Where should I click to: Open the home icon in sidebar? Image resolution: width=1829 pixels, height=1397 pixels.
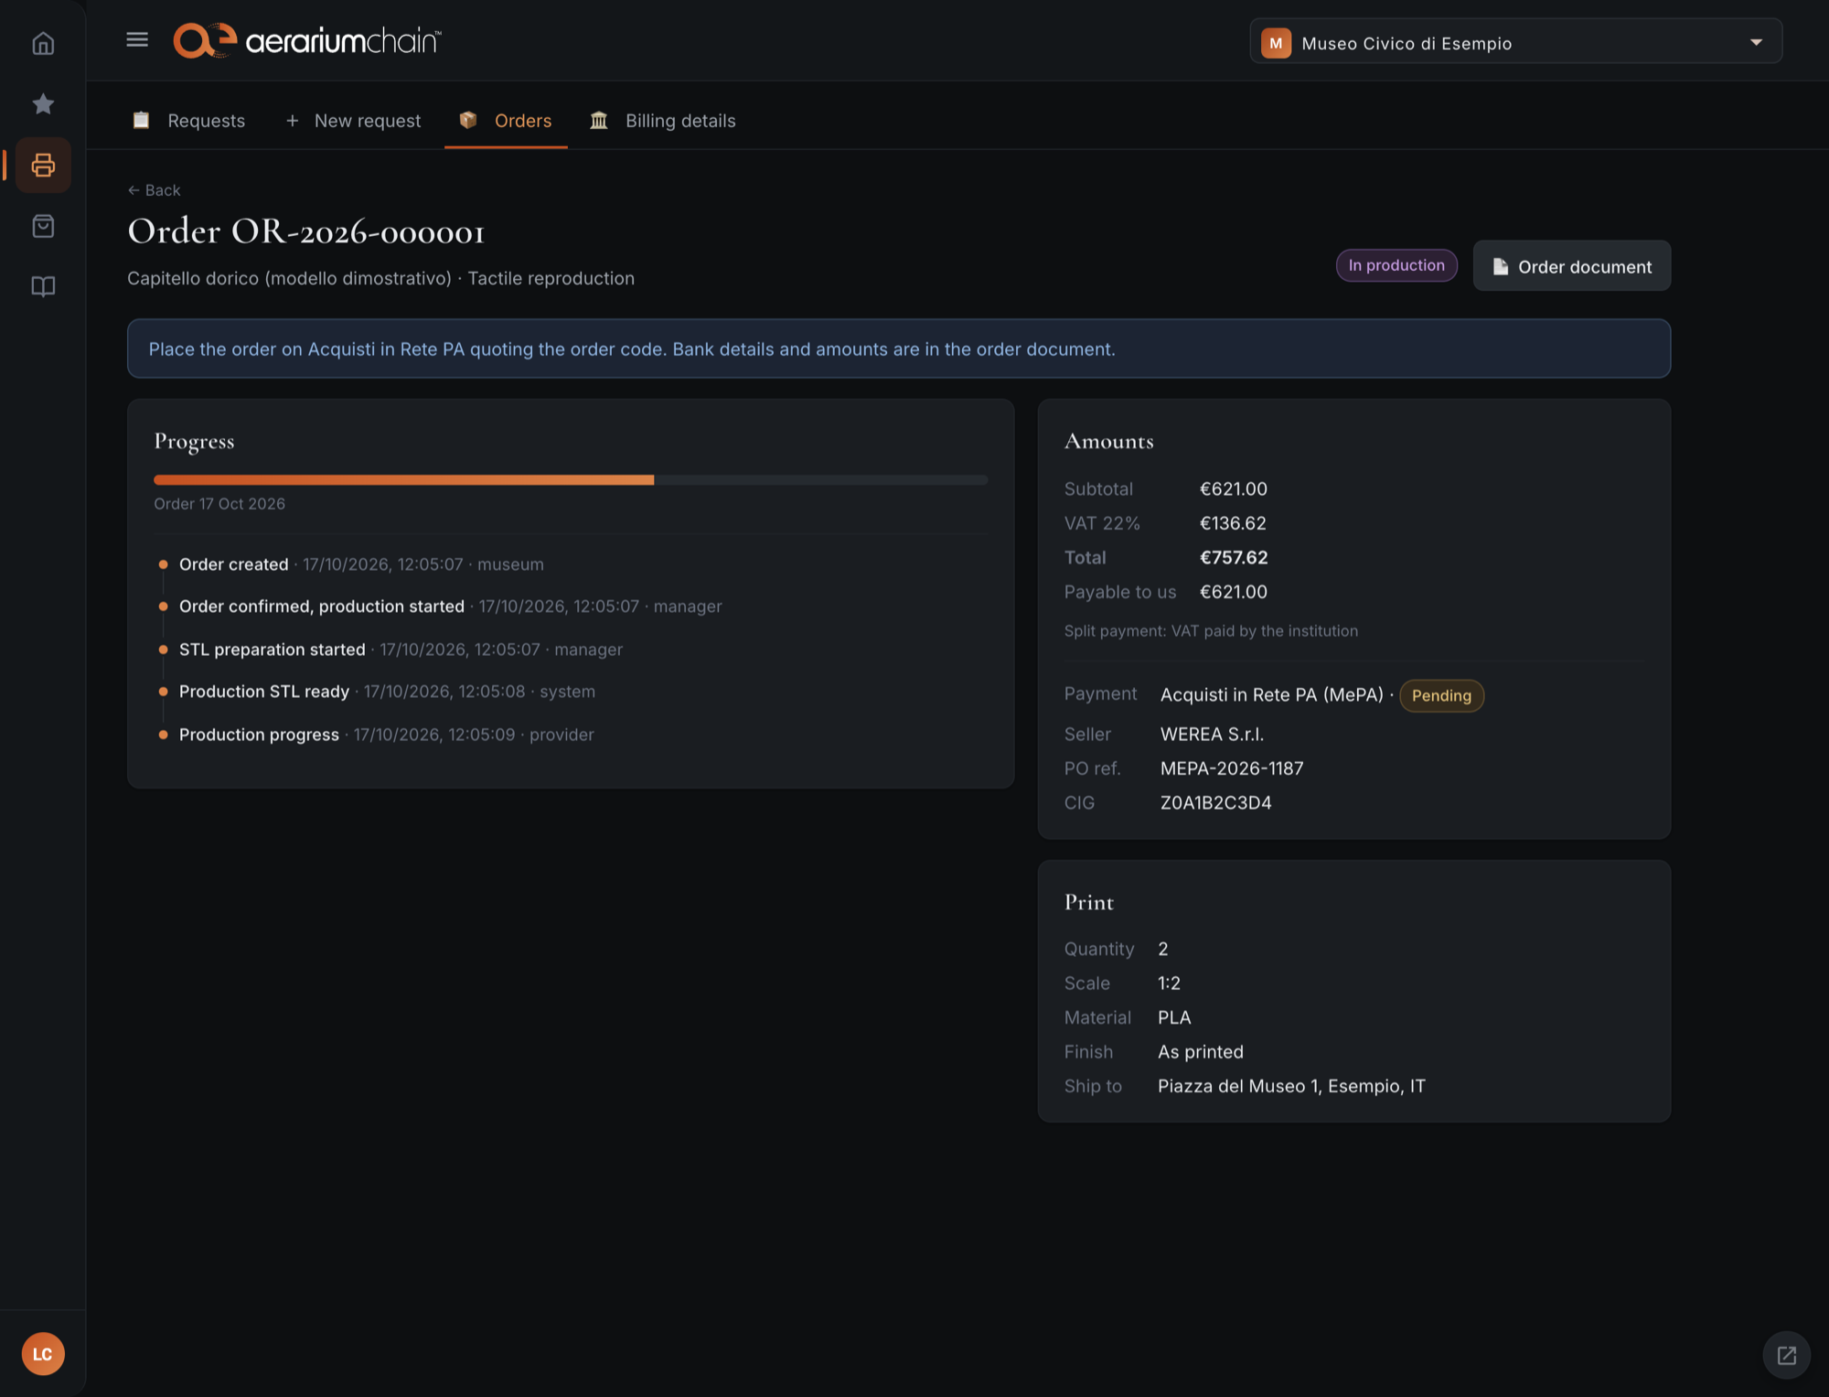(x=43, y=43)
